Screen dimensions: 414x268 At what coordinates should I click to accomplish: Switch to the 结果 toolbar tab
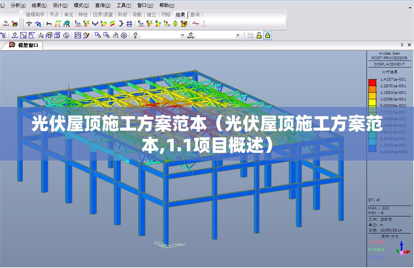[180, 14]
